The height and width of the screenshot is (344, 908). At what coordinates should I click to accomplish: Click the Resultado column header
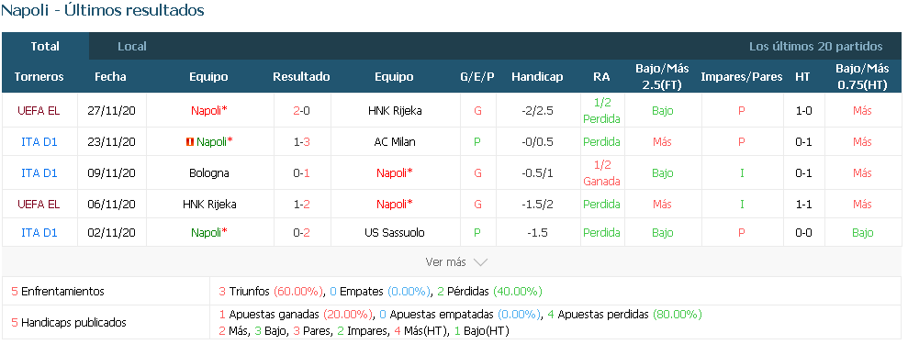(301, 77)
